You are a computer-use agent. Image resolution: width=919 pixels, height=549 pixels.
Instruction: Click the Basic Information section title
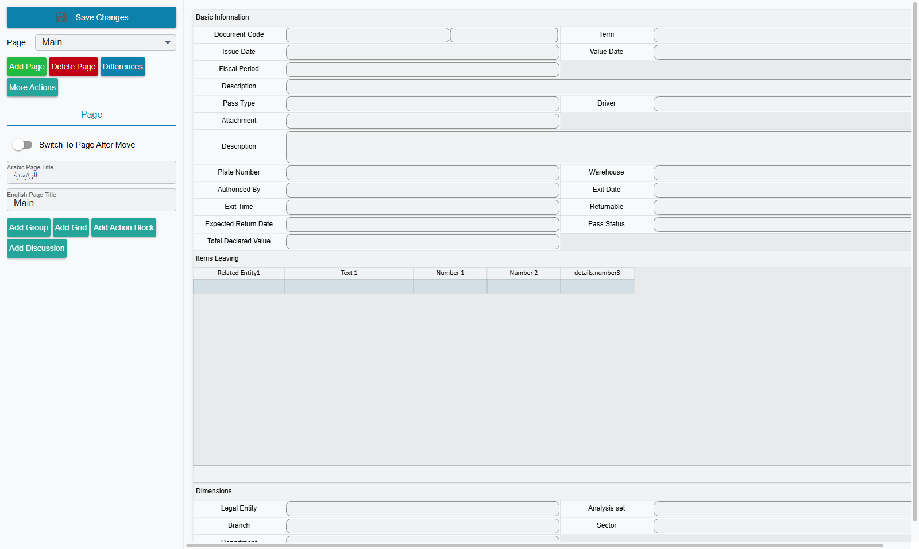coord(222,17)
